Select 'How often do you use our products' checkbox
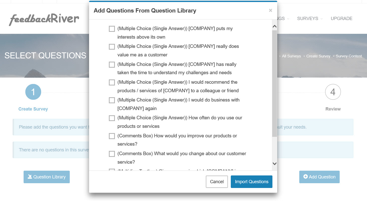This screenshot has width=367, height=201. (x=112, y=118)
